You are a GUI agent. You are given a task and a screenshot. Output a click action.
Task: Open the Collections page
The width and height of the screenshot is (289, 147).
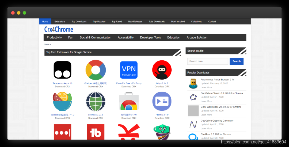pyautogui.click(x=196, y=22)
